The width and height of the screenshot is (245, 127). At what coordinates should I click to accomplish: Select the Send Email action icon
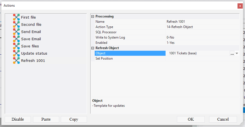click(17, 32)
